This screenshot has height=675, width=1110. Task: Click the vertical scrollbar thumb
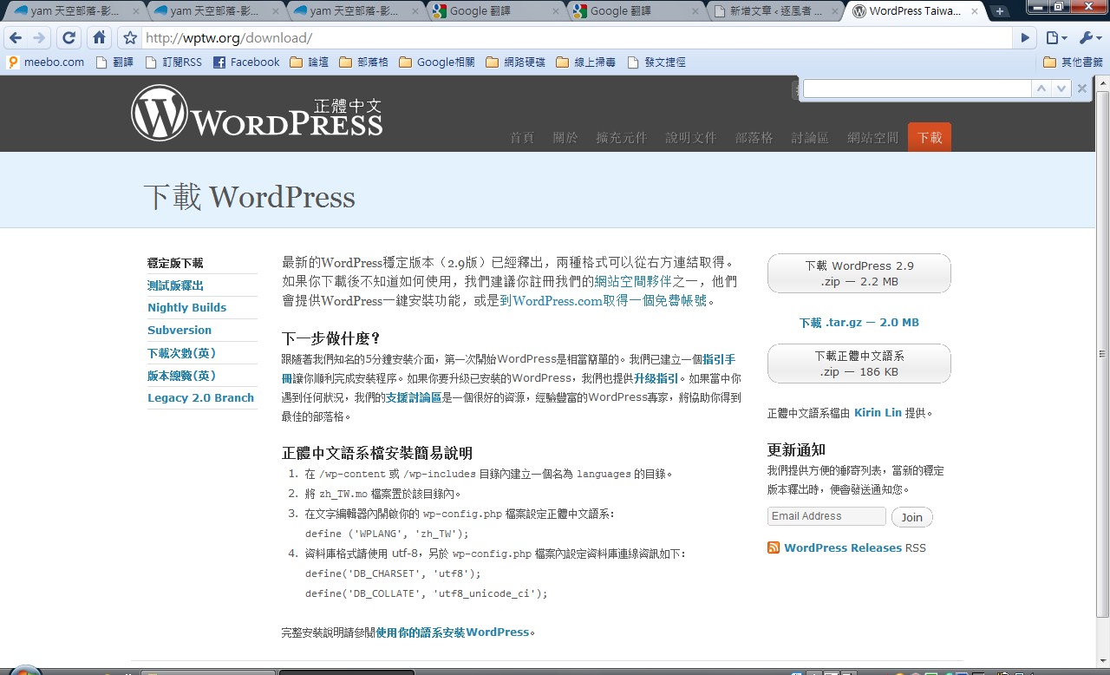[x=1102, y=353]
